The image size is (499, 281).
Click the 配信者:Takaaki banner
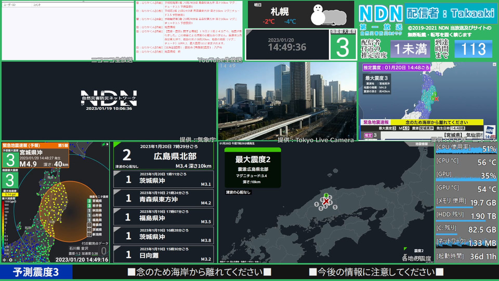click(x=450, y=14)
